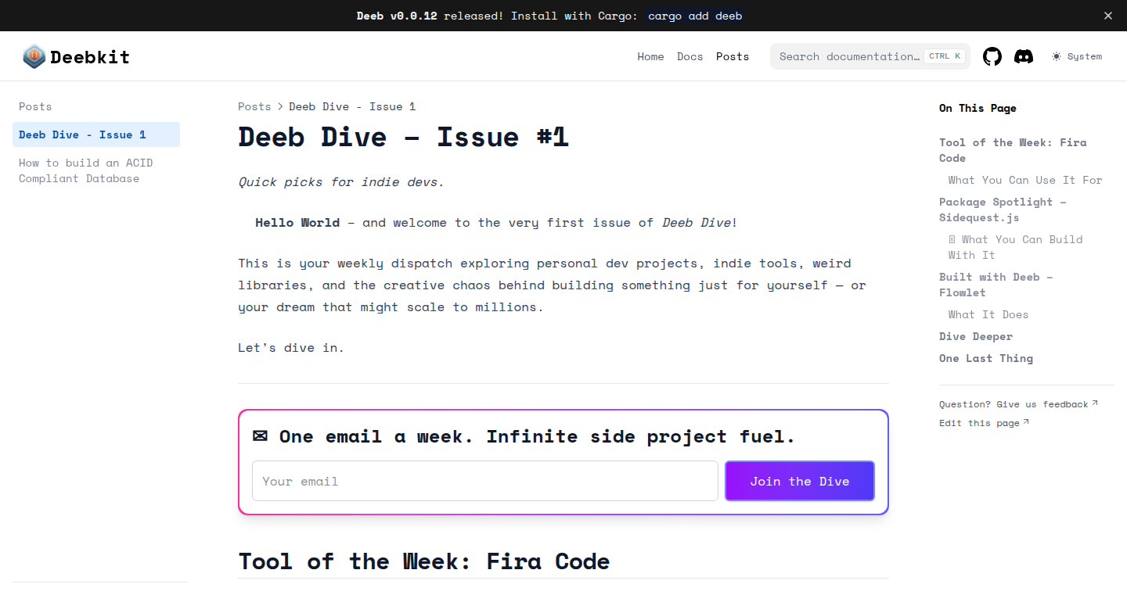Image resolution: width=1127 pixels, height=595 pixels.
Task: Click the Deeb Dive – Issue #1 heading
Action: [x=403, y=137]
